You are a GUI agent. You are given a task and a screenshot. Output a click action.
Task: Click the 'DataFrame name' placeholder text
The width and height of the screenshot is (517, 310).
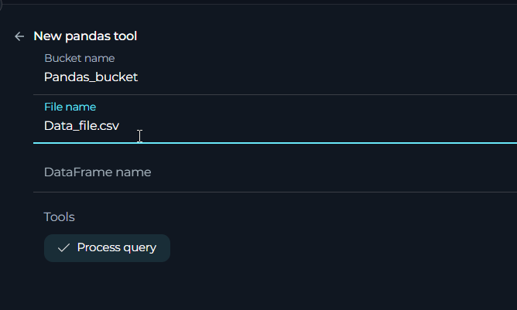click(98, 172)
